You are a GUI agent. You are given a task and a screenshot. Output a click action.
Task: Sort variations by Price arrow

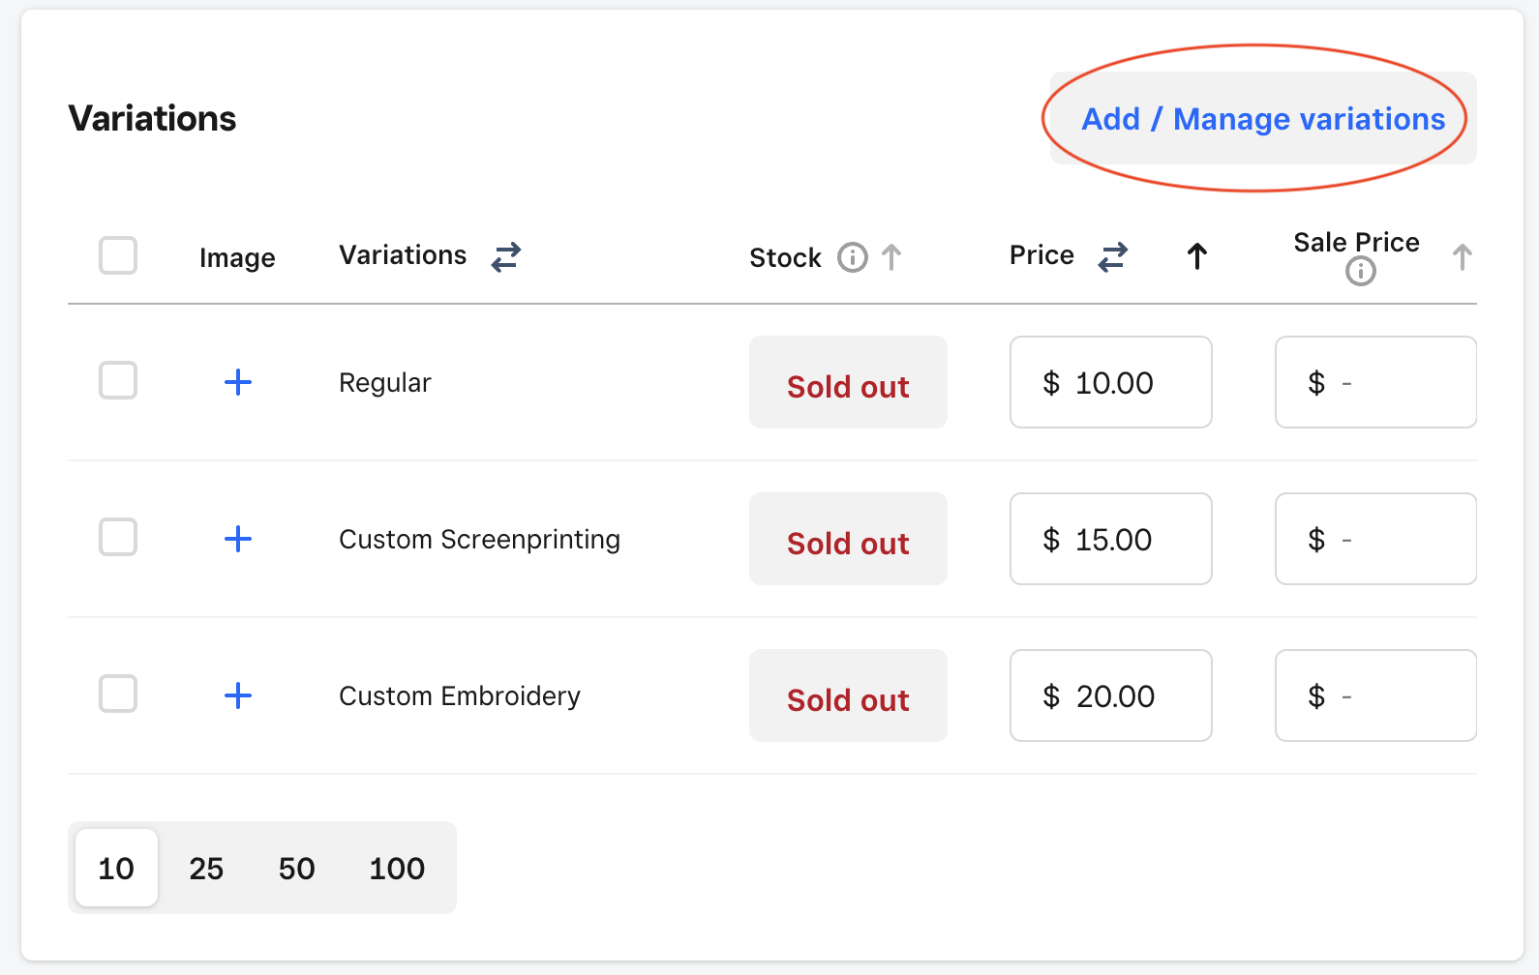(x=1197, y=256)
